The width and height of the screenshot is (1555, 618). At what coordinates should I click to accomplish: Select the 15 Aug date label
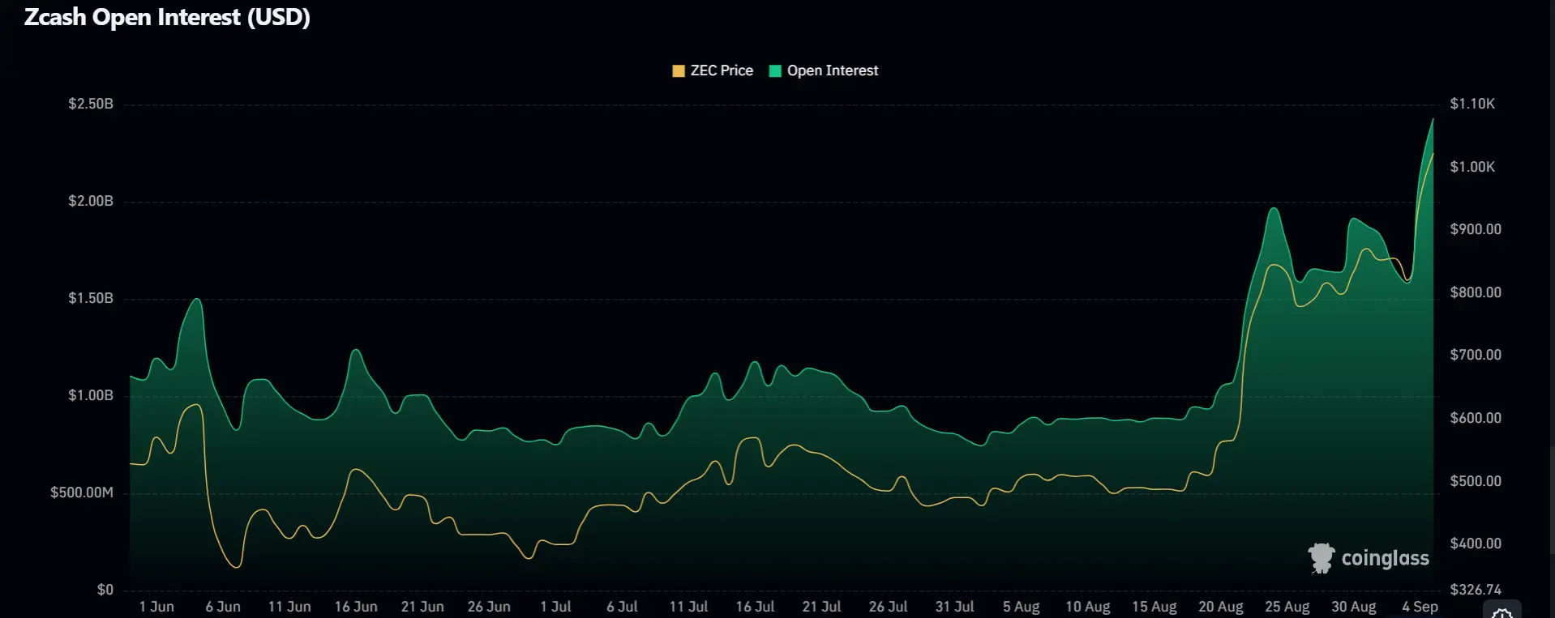tap(1154, 607)
